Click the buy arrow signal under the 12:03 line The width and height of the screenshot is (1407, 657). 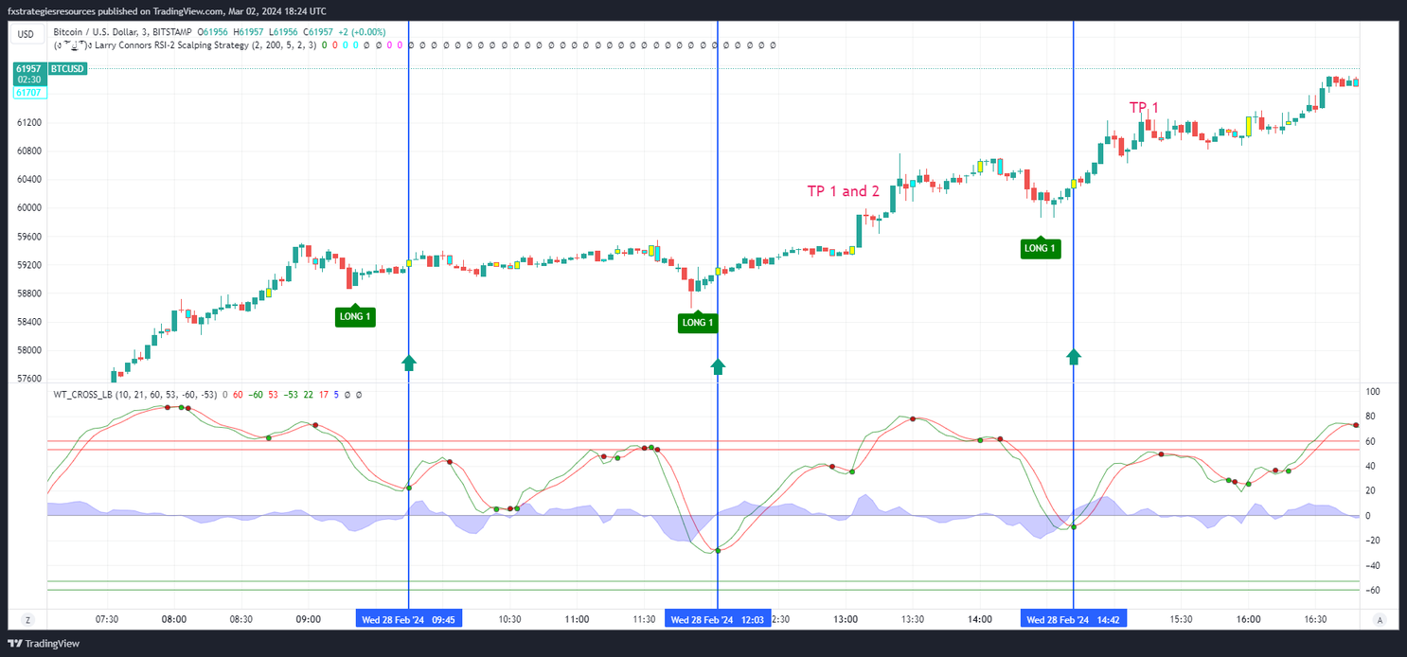(717, 366)
